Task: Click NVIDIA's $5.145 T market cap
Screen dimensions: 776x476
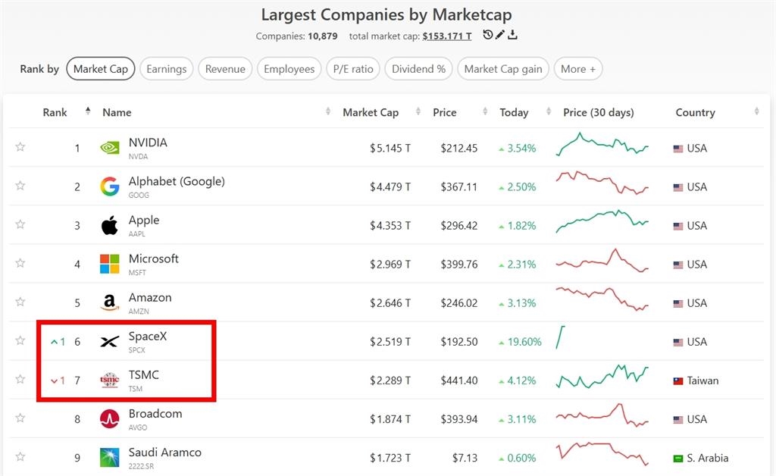Action: 390,149
